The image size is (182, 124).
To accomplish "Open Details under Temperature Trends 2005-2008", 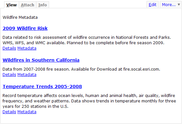I will click(9, 112).
